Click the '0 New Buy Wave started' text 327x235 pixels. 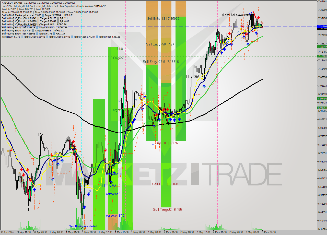pyautogui.click(x=82, y=226)
